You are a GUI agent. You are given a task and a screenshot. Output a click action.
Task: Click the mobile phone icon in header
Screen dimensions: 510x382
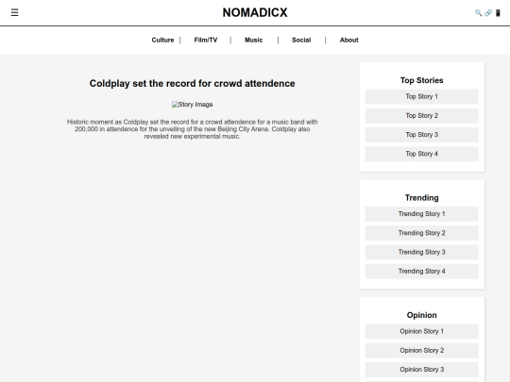point(498,13)
